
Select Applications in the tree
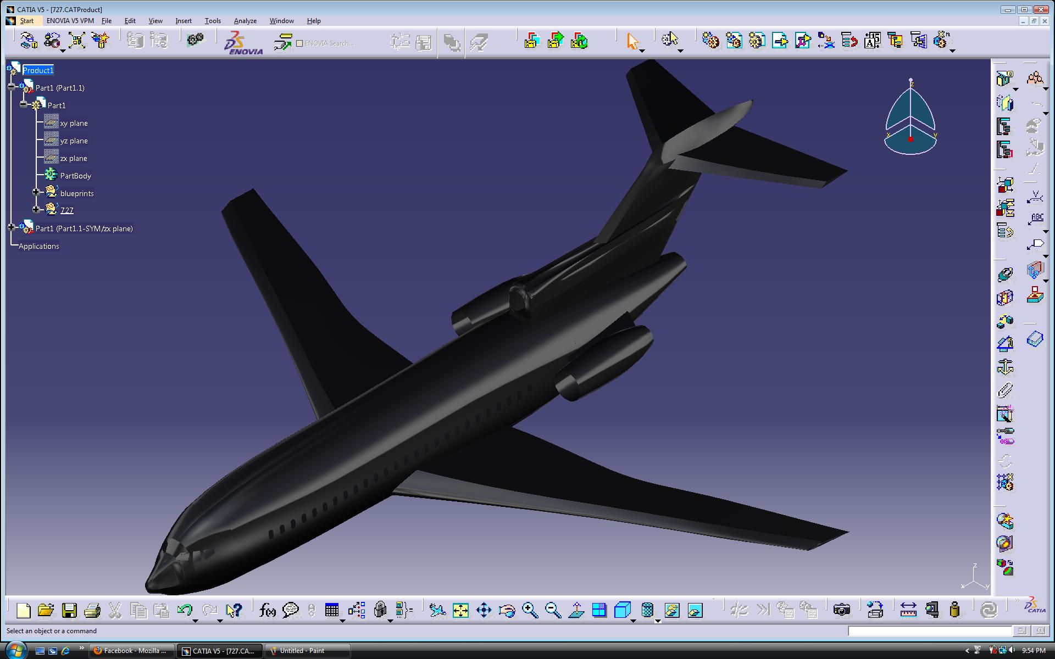click(x=38, y=246)
